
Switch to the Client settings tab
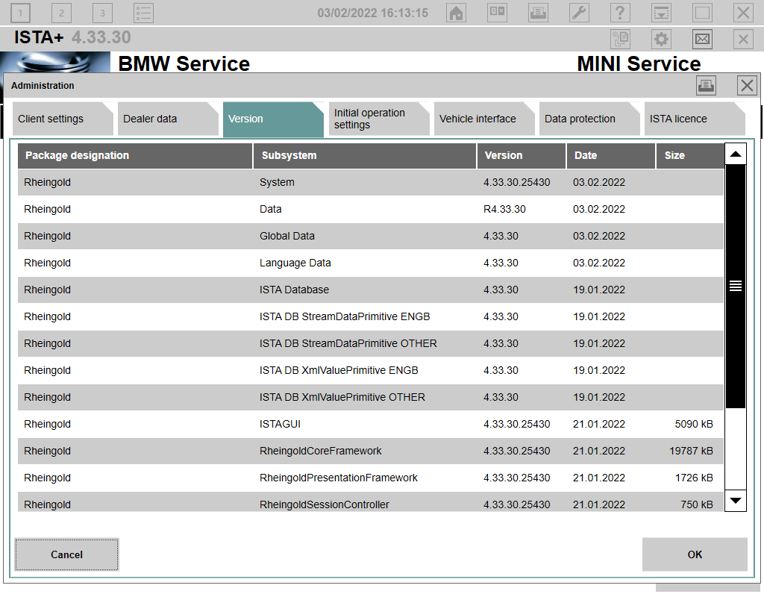pos(63,119)
